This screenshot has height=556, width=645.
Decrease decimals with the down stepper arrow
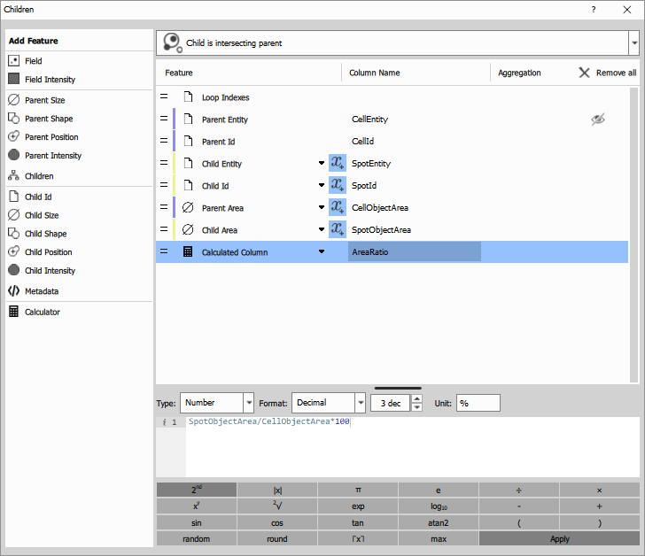point(416,407)
